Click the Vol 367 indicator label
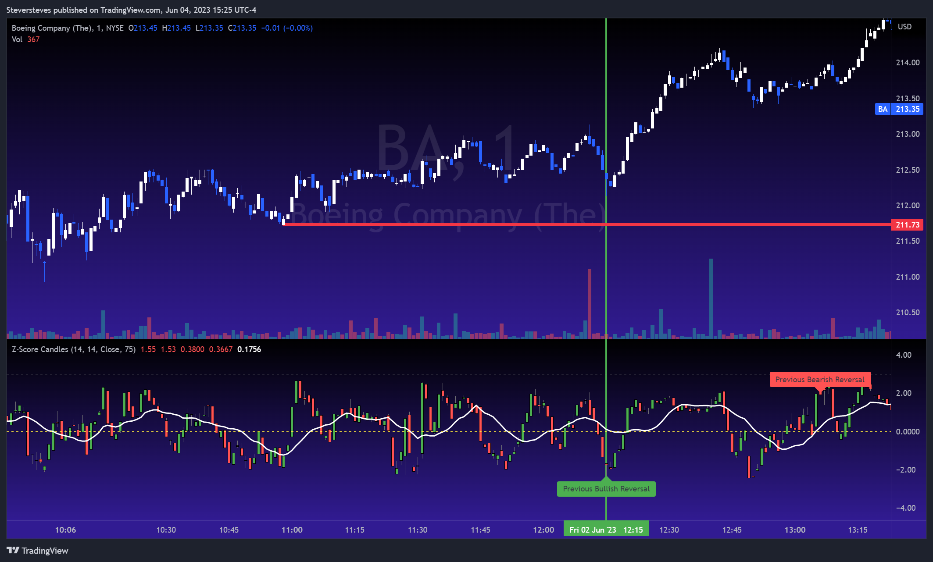The image size is (933, 562). click(25, 39)
